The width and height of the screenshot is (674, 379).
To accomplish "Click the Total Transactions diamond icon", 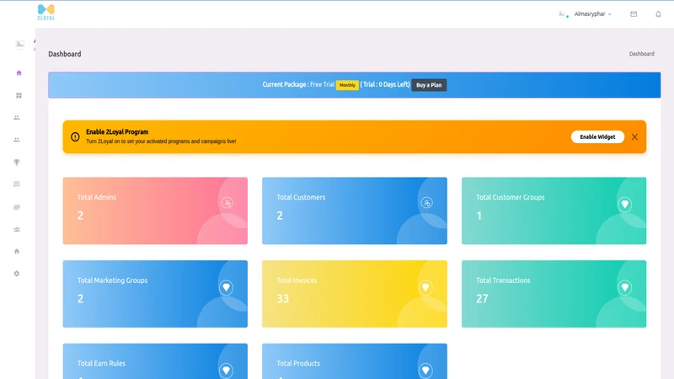I will [625, 287].
